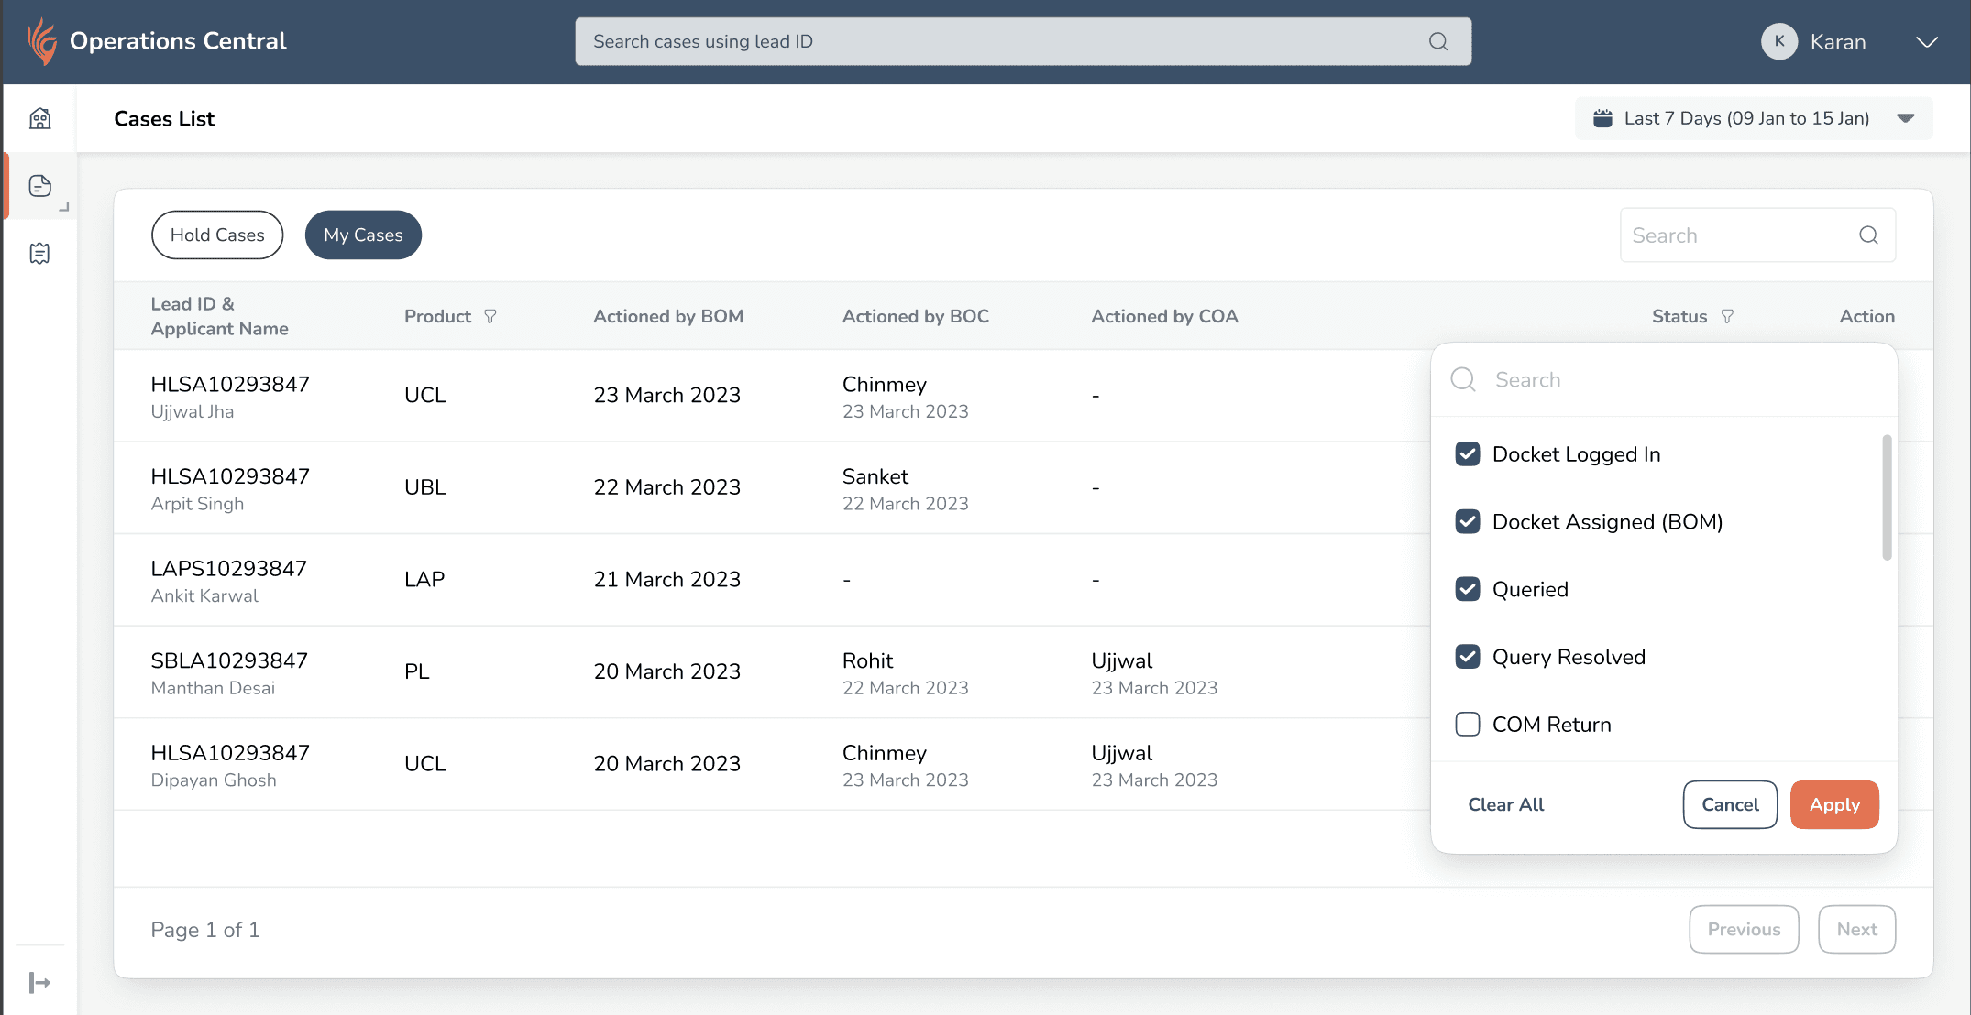The image size is (1971, 1015).
Task: Click the status filter list scrollbar
Action: [1887, 497]
